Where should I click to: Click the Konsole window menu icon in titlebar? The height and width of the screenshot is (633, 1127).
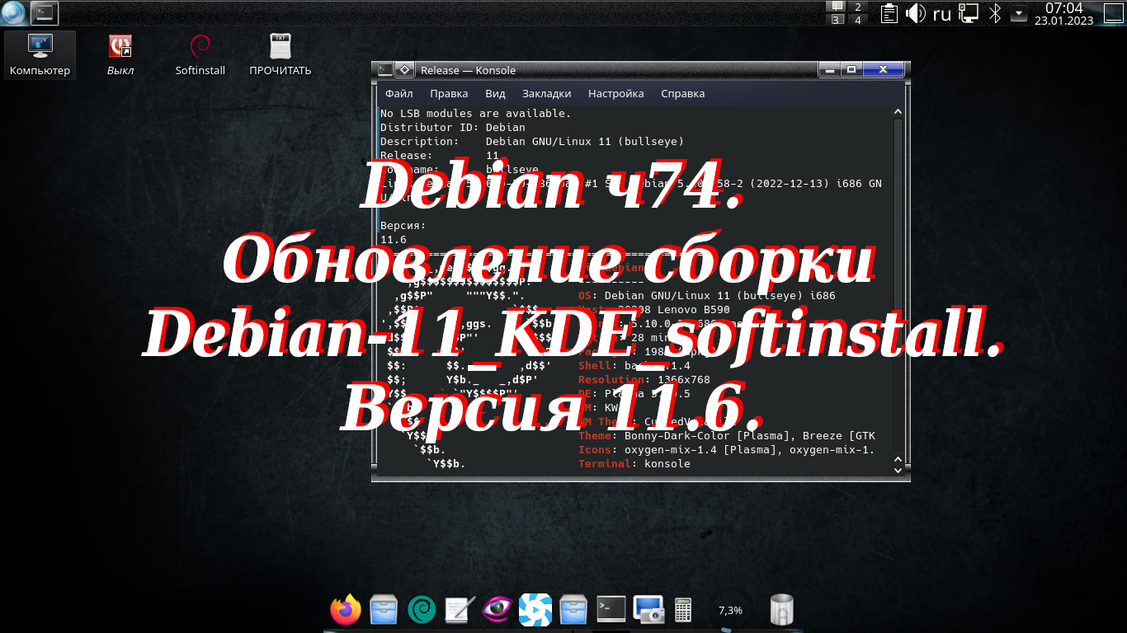(x=385, y=69)
